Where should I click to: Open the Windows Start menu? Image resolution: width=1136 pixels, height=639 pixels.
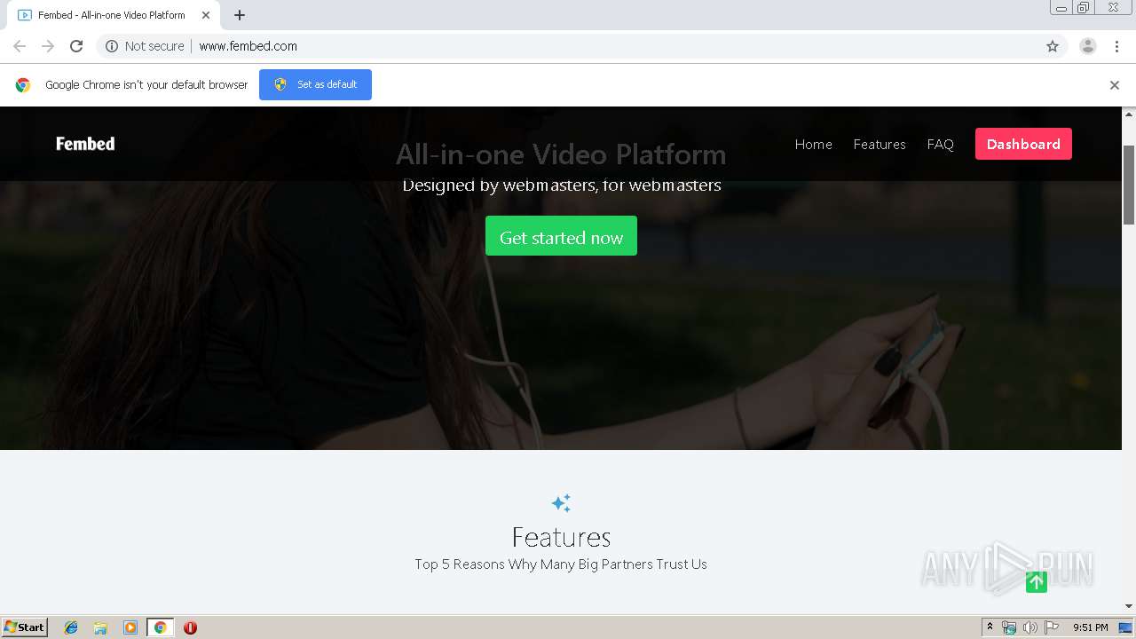pos(25,627)
